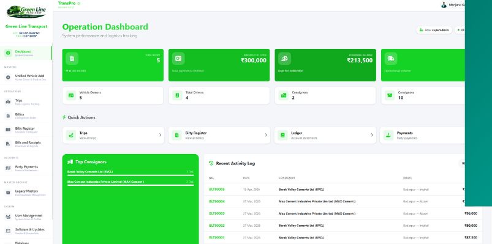The image size is (492, 244).
Task: Open the Trips 'View all trips' card
Action: (x=113, y=135)
